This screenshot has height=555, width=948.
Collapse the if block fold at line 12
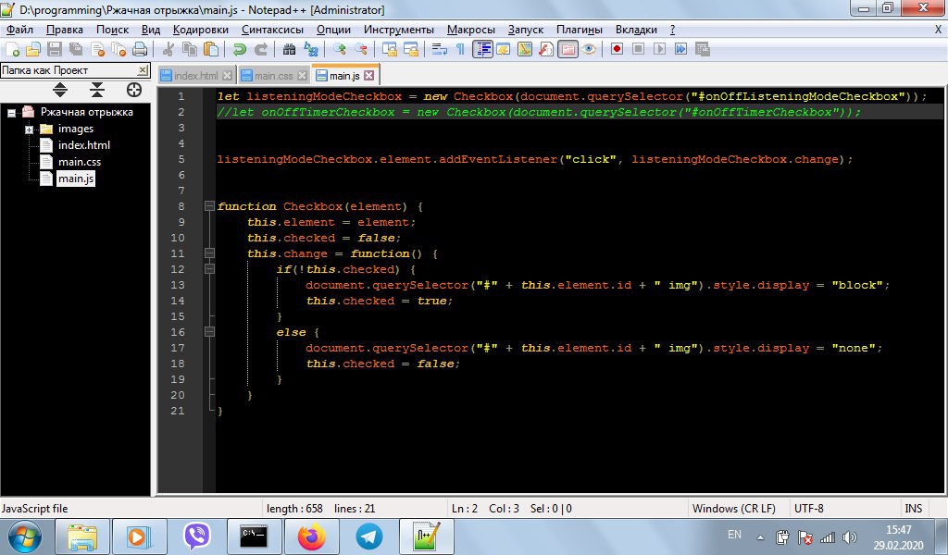click(x=209, y=269)
